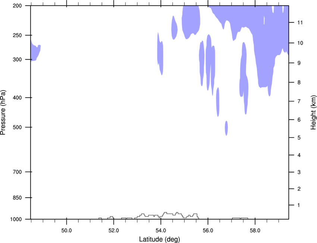Pick the 6 km height label
The height and width of the screenshot is (243, 317).
click(x=299, y=120)
